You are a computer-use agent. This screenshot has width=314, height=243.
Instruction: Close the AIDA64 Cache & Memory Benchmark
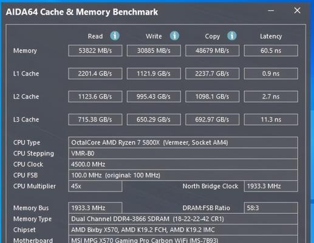pyautogui.click(x=297, y=10)
